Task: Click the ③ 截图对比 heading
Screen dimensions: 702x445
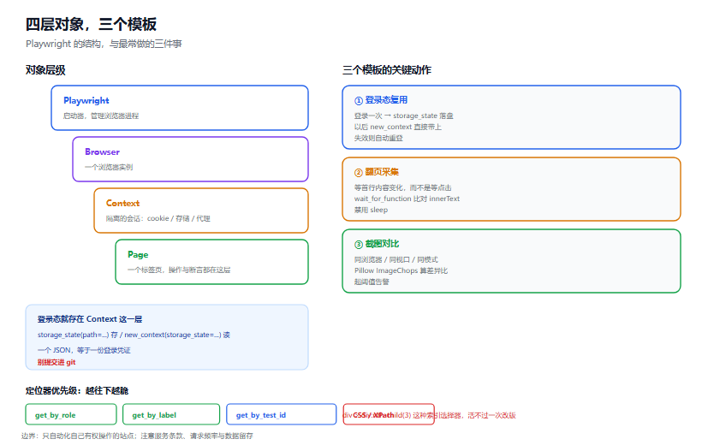Action: coord(377,244)
